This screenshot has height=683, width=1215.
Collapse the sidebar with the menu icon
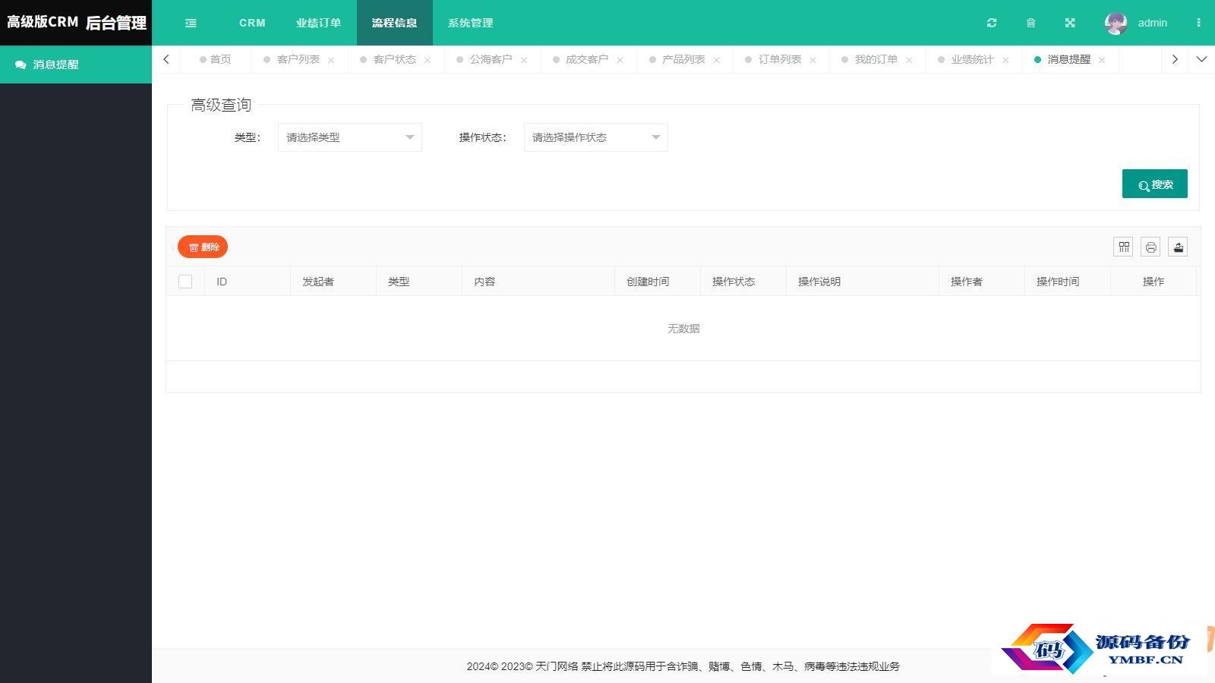(x=191, y=23)
